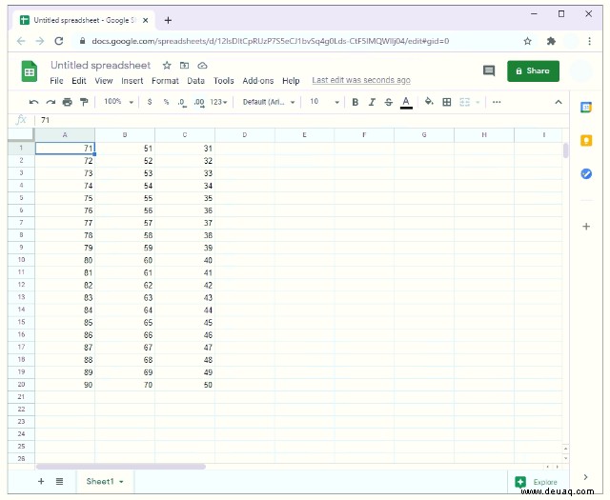Click the Print icon
This screenshot has width=610, height=500.
coord(68,102)
